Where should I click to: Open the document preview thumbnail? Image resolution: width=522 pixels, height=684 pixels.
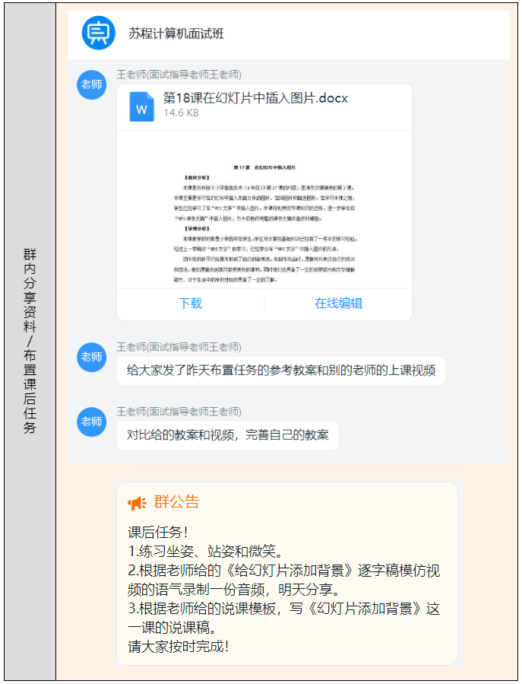click(x=264, y=219)
